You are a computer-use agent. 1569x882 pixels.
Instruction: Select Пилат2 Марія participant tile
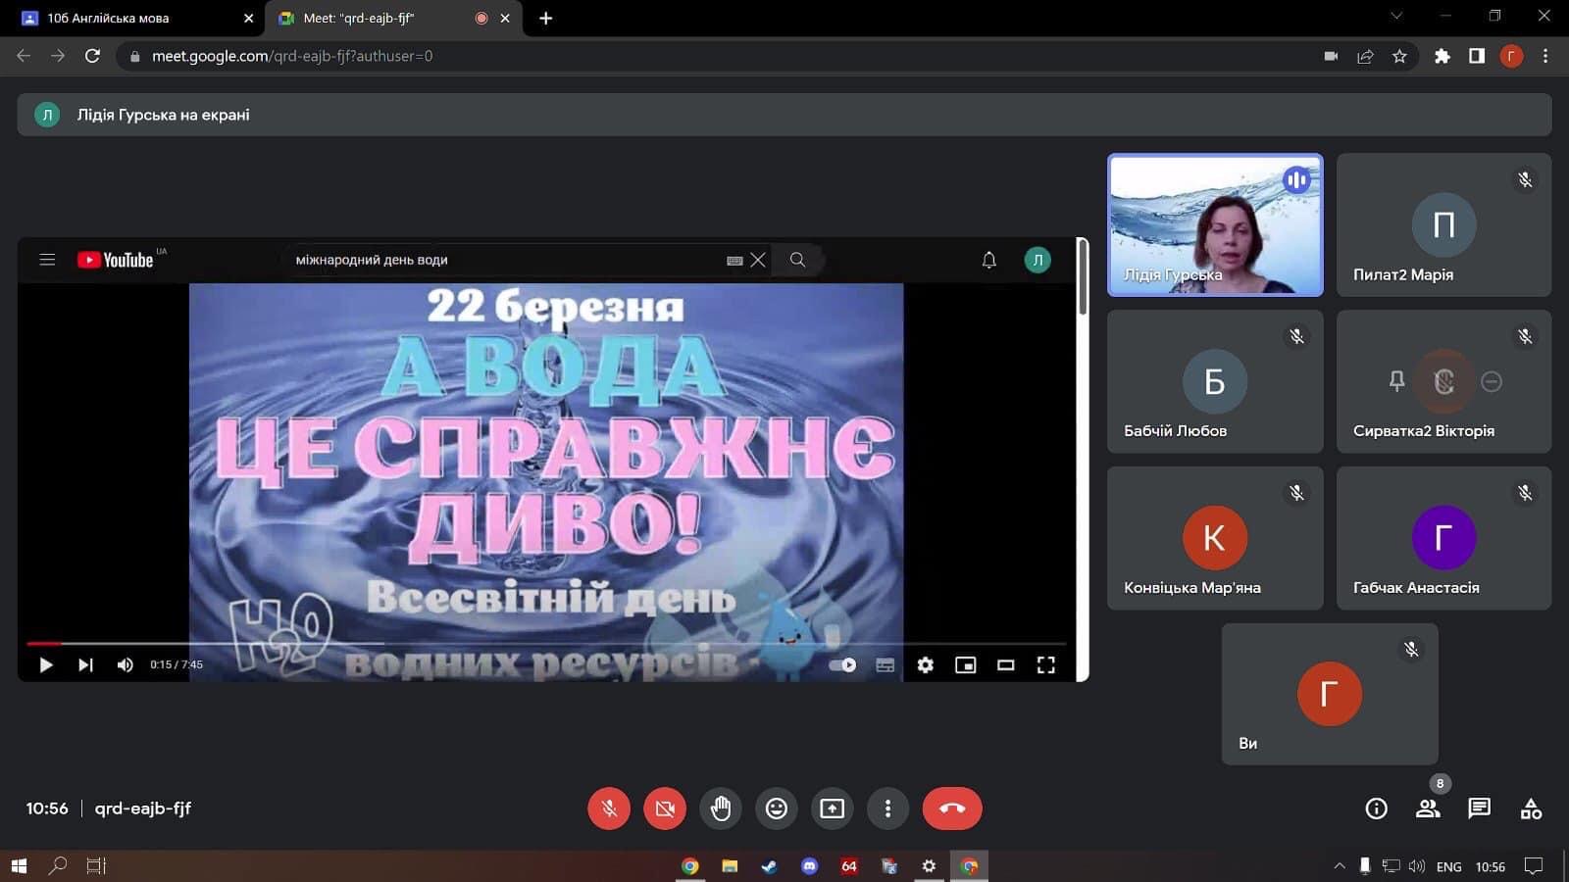tap(1443, 224)
